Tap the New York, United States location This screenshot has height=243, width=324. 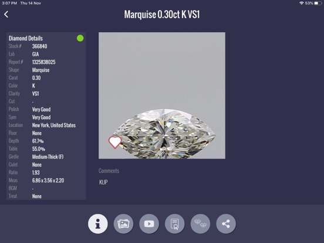click(x=54, y=125)
